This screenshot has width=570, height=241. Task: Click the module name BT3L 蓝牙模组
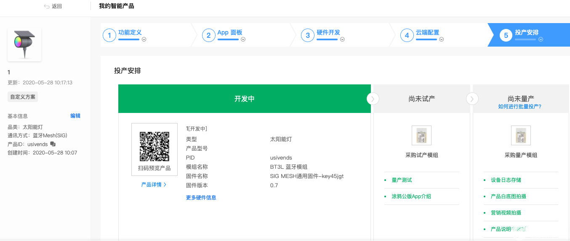(289, 167)
